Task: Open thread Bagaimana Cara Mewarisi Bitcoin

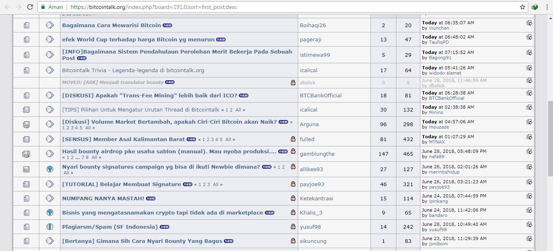Action: coord(112,25)
